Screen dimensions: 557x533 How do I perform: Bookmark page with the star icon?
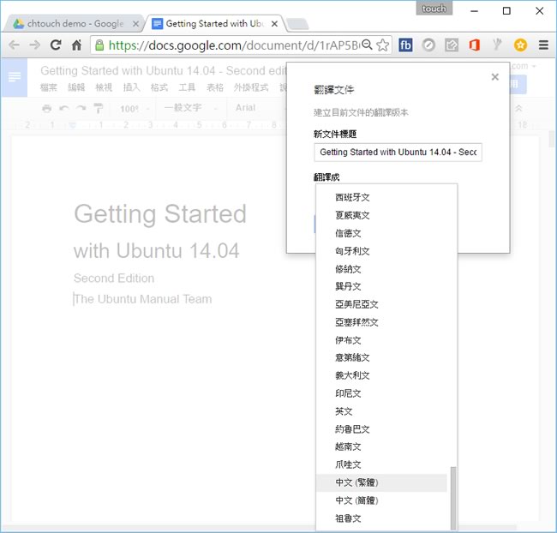[x=383, y=45]
